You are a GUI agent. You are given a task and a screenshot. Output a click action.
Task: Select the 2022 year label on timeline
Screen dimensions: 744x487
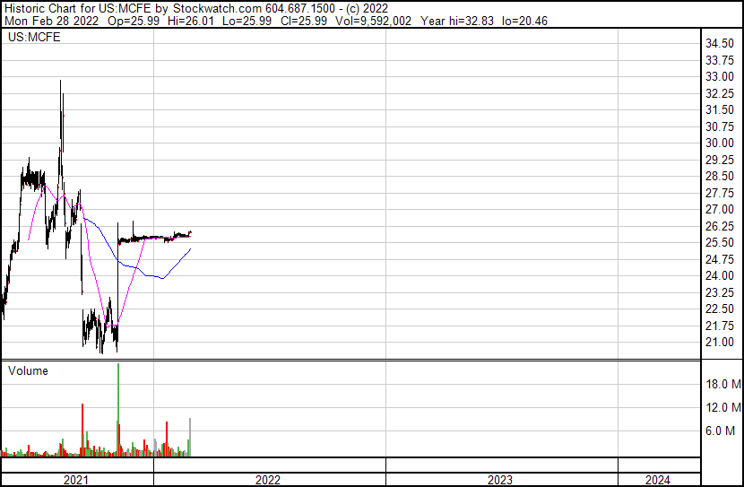(x=267, y=480)
